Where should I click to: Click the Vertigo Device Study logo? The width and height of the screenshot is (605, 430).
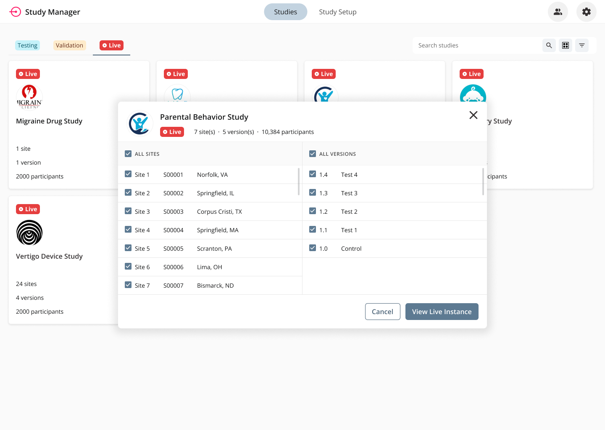tap(29, 233)
